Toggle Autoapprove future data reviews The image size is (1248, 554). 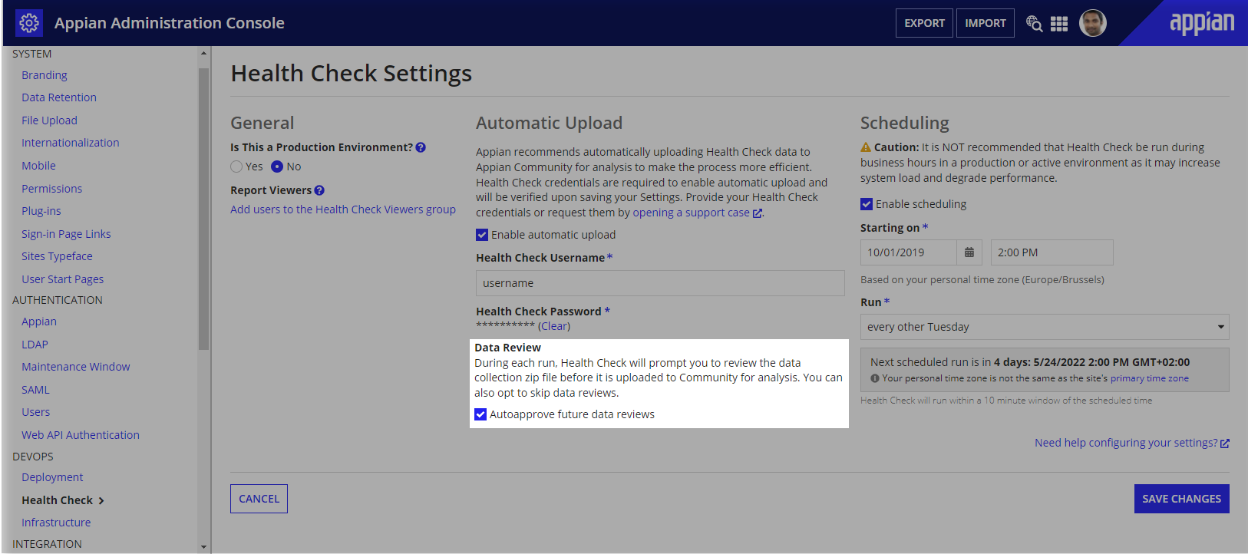tap(480, 414)
